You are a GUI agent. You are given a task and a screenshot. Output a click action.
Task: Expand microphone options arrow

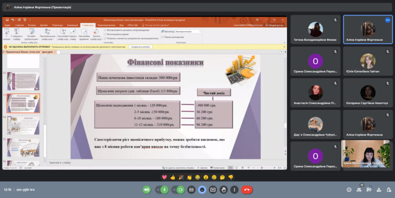point(158,190)
